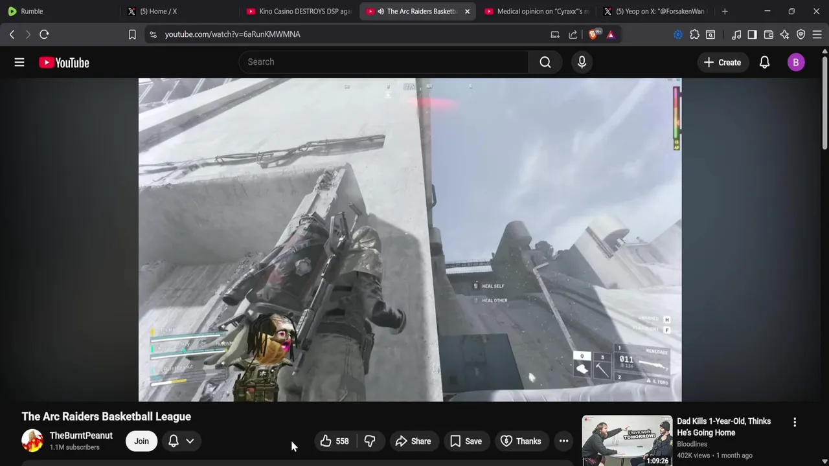The height and width of the screenshot is (466, 829).
Task: Open Brave VPN shield icon
Action: pyautogui.click(x=801, y=34)
